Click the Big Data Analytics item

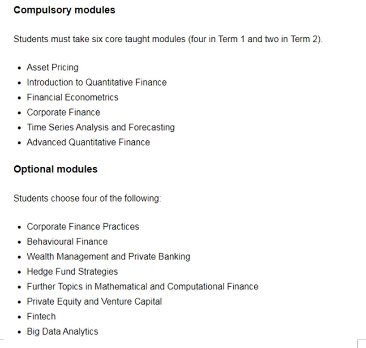click(x=62, y=331)
